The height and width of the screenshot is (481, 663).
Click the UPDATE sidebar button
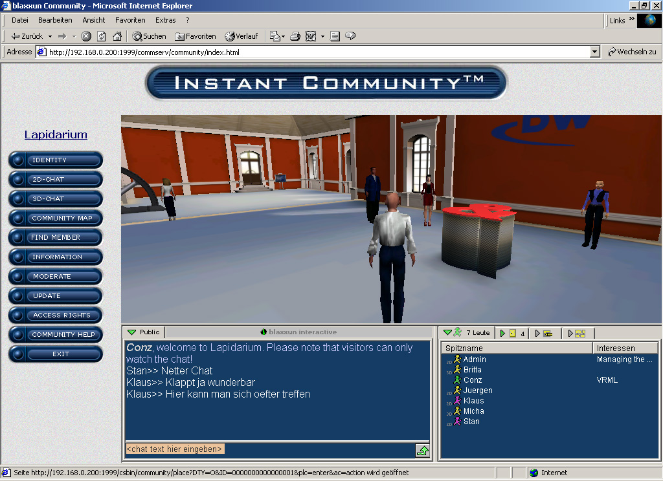pos(56,296)
